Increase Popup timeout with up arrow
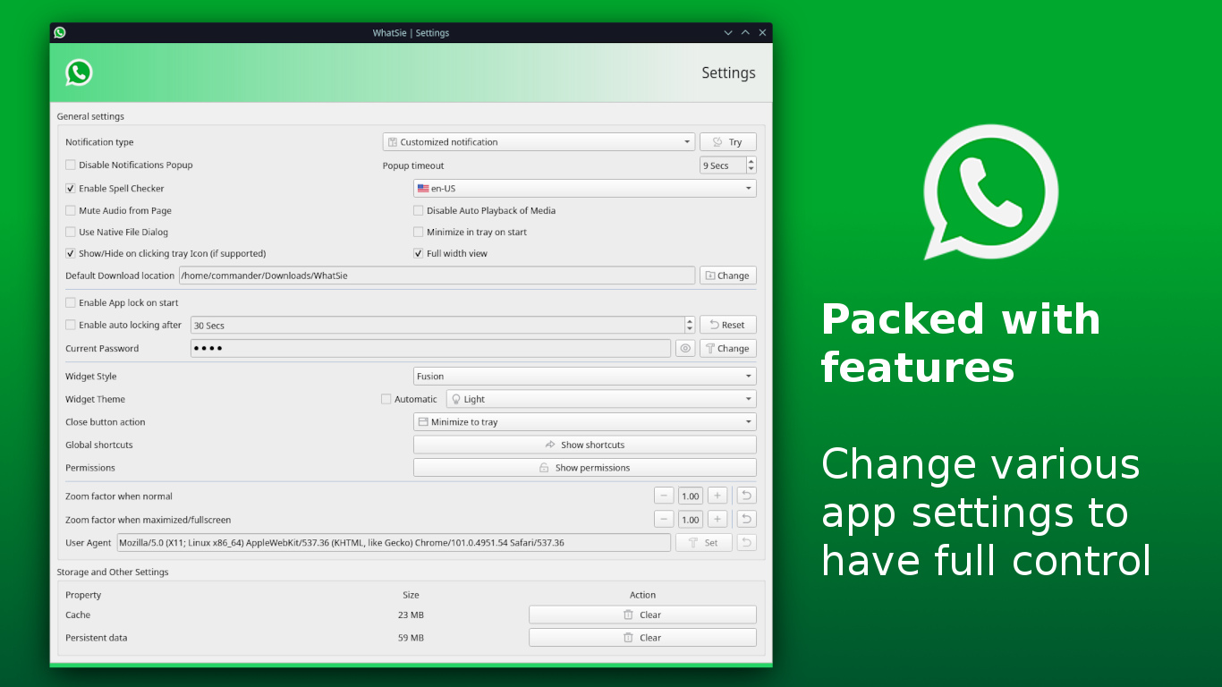This screenshot has height=687, width=1222. pos(751,161)
